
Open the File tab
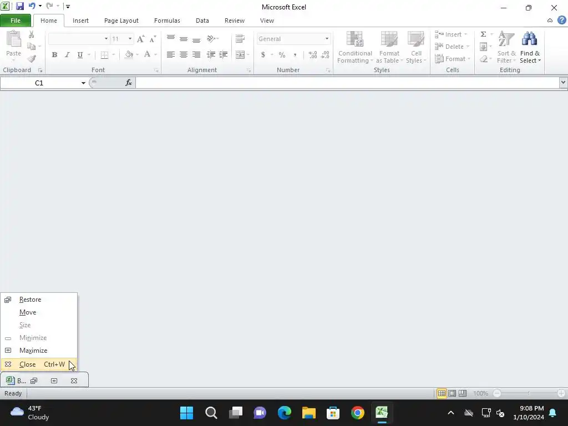[x=16, y=21]
